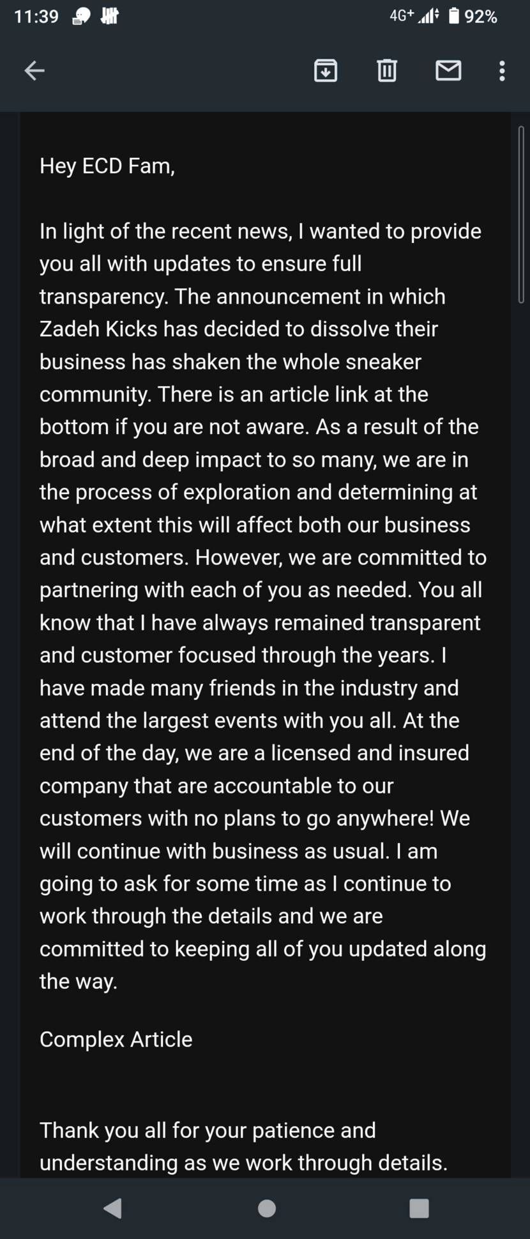Image resolution: width=530 pixels, height=1239 pixels.
Task: Tap the tally-mark notification icon in status bar
Action: click(110, 16)
